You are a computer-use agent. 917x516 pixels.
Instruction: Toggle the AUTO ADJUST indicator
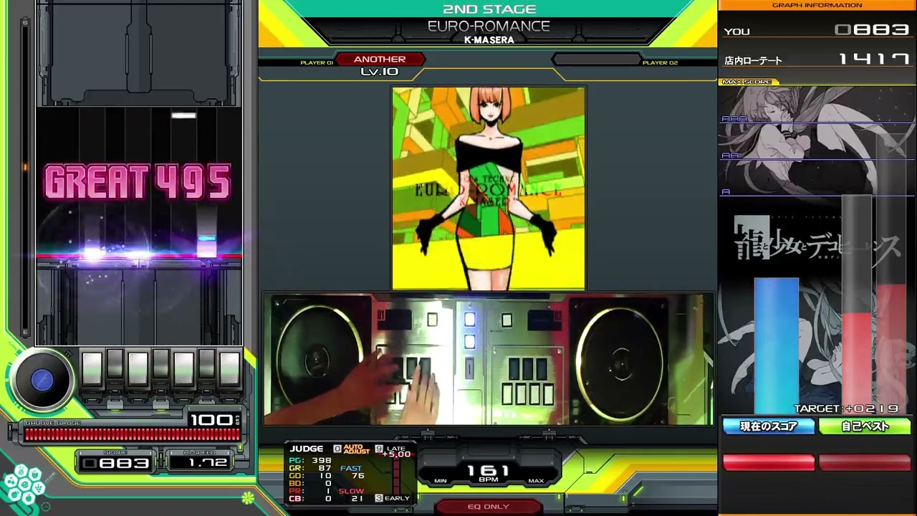coord(351,449)
